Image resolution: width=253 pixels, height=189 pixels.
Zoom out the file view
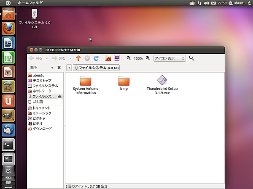pyautogui.click(x=129, y=58)
